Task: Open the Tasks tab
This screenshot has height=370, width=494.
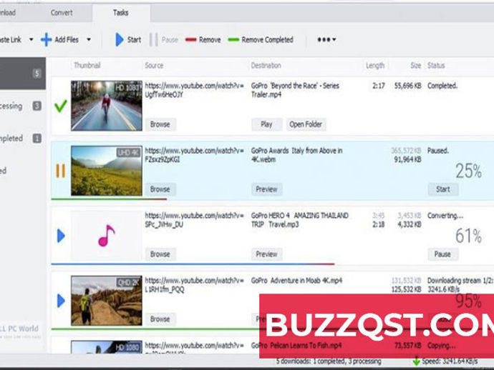Action: tap(121, 13)
